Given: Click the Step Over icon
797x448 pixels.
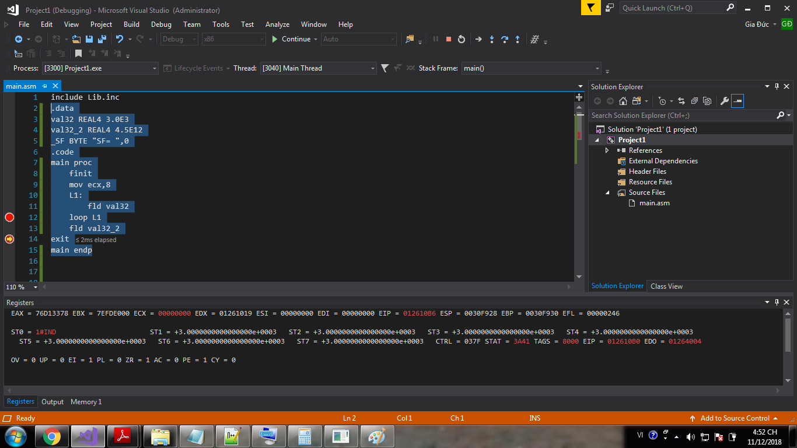Looking at the screenshot, I should [504, 39].
